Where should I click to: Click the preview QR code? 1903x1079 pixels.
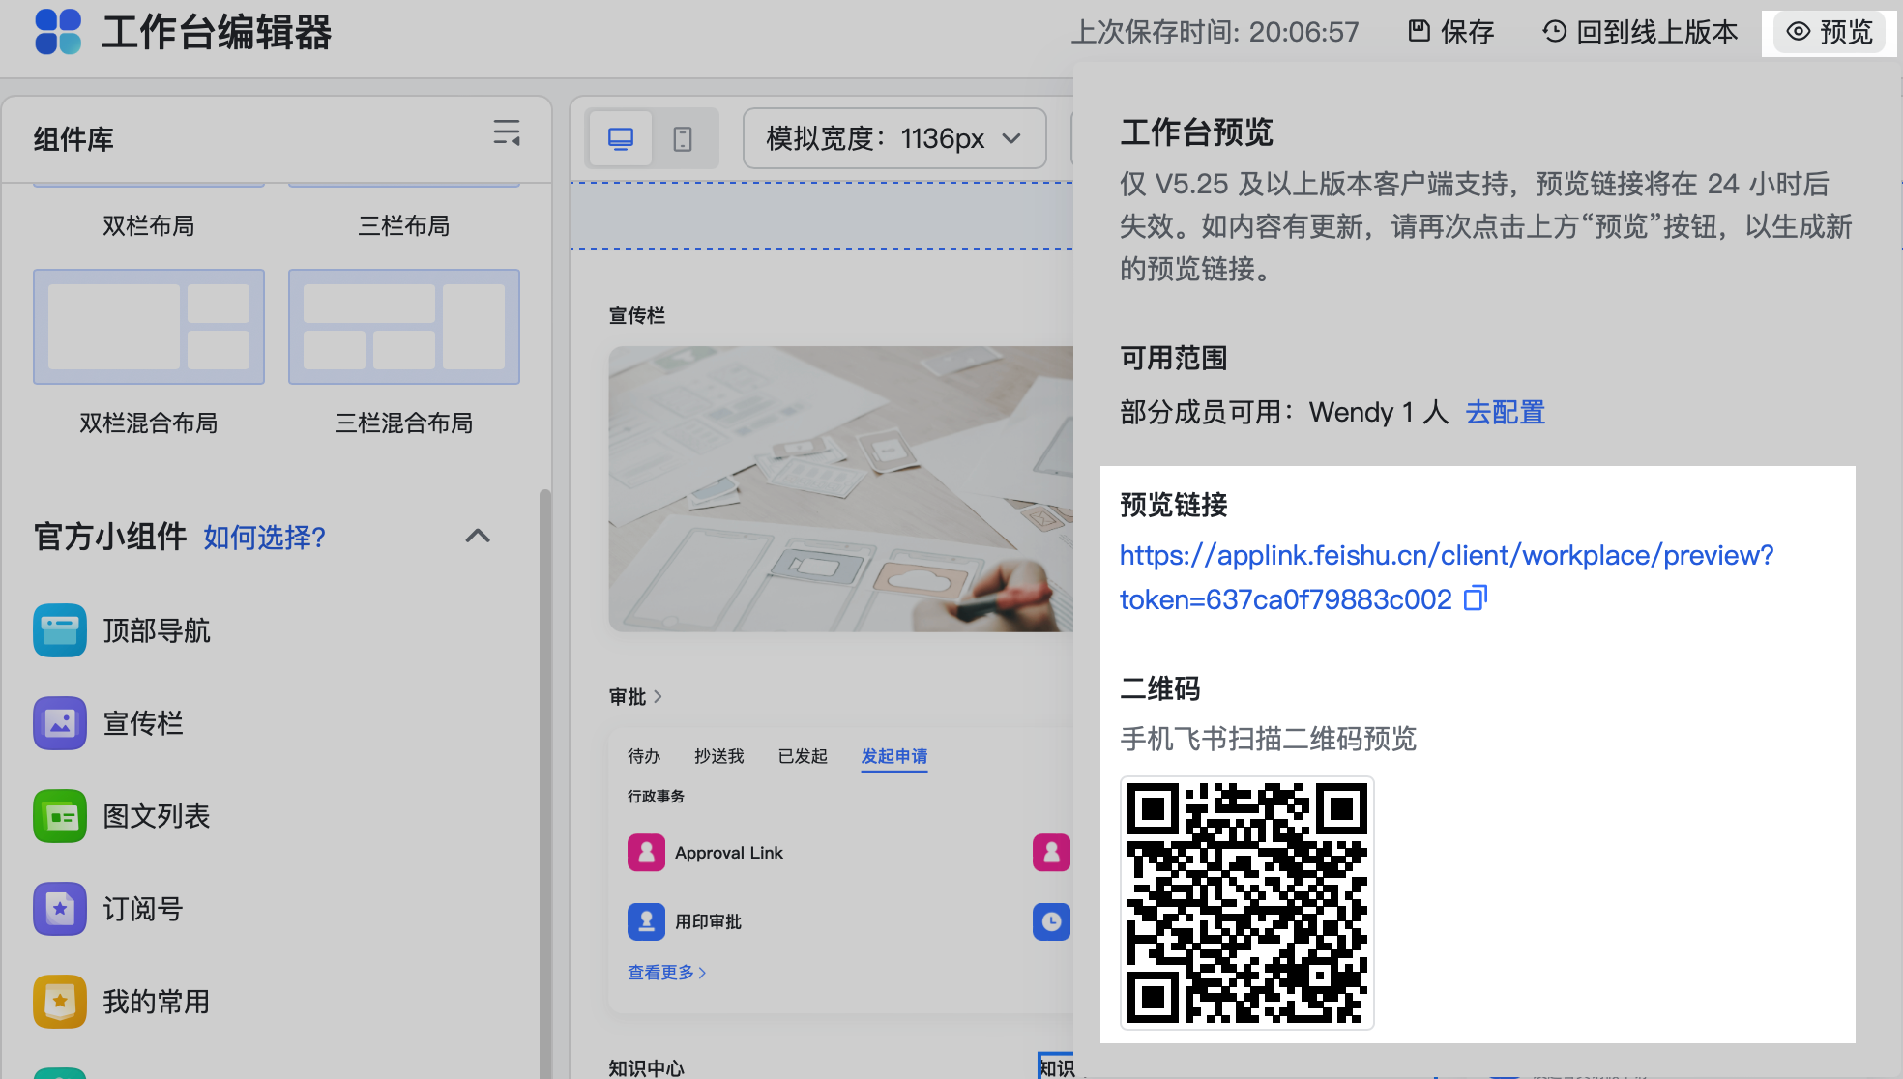click(1247, 903)
